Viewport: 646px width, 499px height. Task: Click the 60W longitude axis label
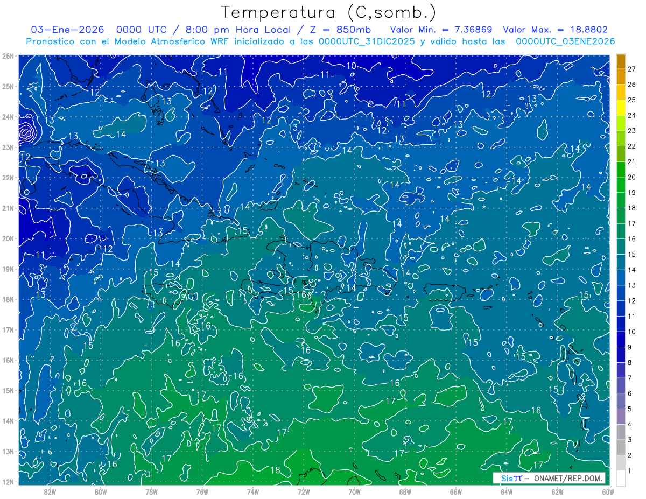tap(607, 491)
